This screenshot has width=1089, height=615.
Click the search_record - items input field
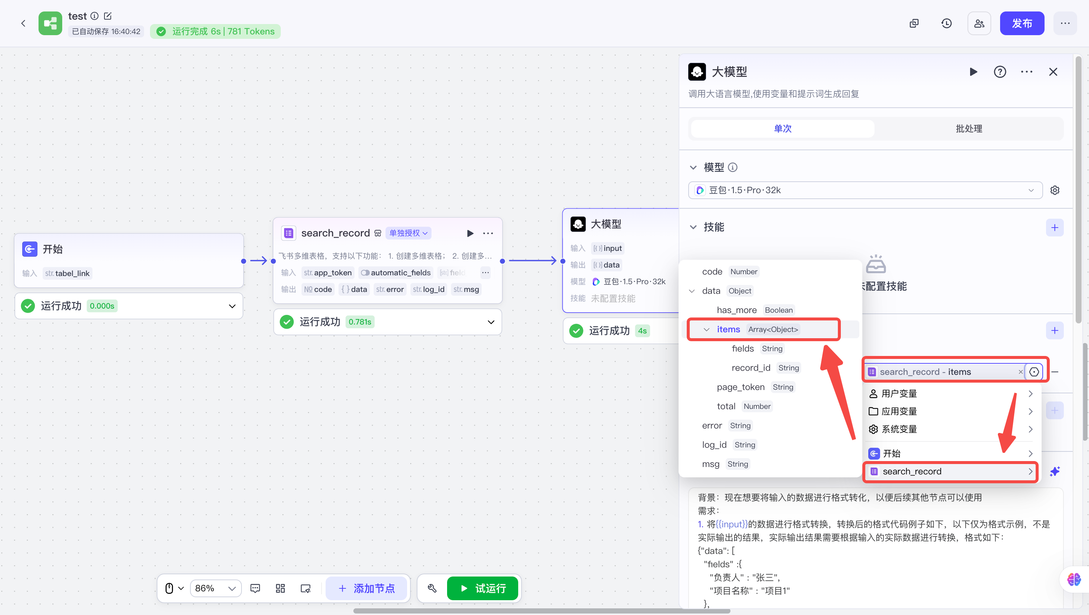[943, 372]
